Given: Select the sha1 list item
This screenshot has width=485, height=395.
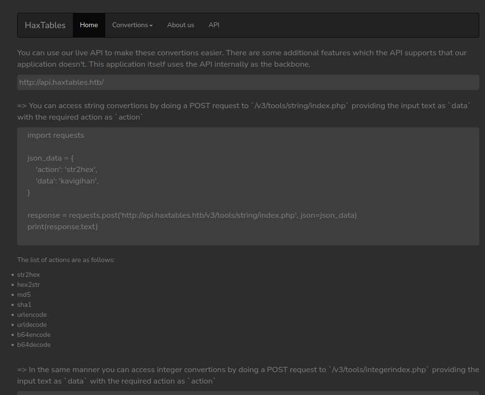Looking at the screenshot, I should point(24,304).
